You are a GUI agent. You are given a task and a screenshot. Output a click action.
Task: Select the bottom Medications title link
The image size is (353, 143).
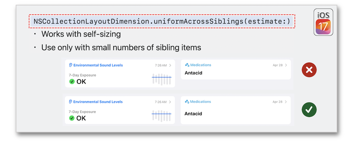[201, 102]
